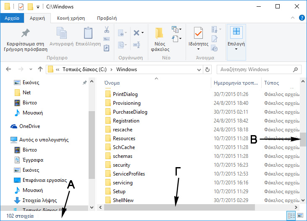Click the Refresh icon beside address bar
The height and width of the screenshot is (221, 307).
pos(207,69)
